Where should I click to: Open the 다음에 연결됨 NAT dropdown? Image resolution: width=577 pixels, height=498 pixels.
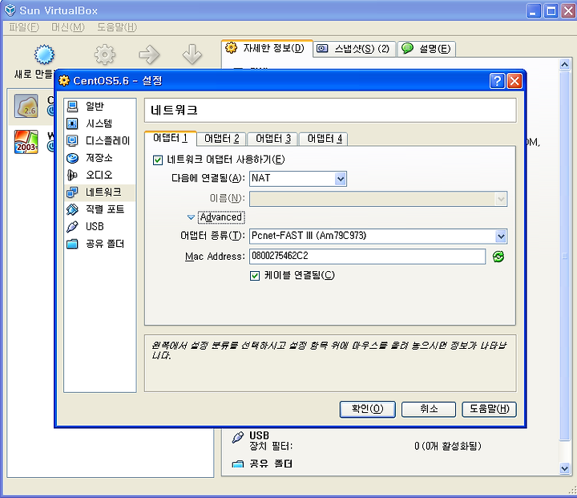tap(297, 179)
